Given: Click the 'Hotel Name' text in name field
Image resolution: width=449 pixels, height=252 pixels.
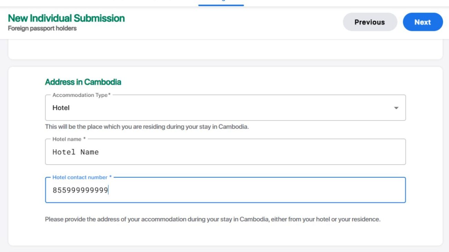Looking at the screenshot, I should pyautogui.click(x=76, y=152).
